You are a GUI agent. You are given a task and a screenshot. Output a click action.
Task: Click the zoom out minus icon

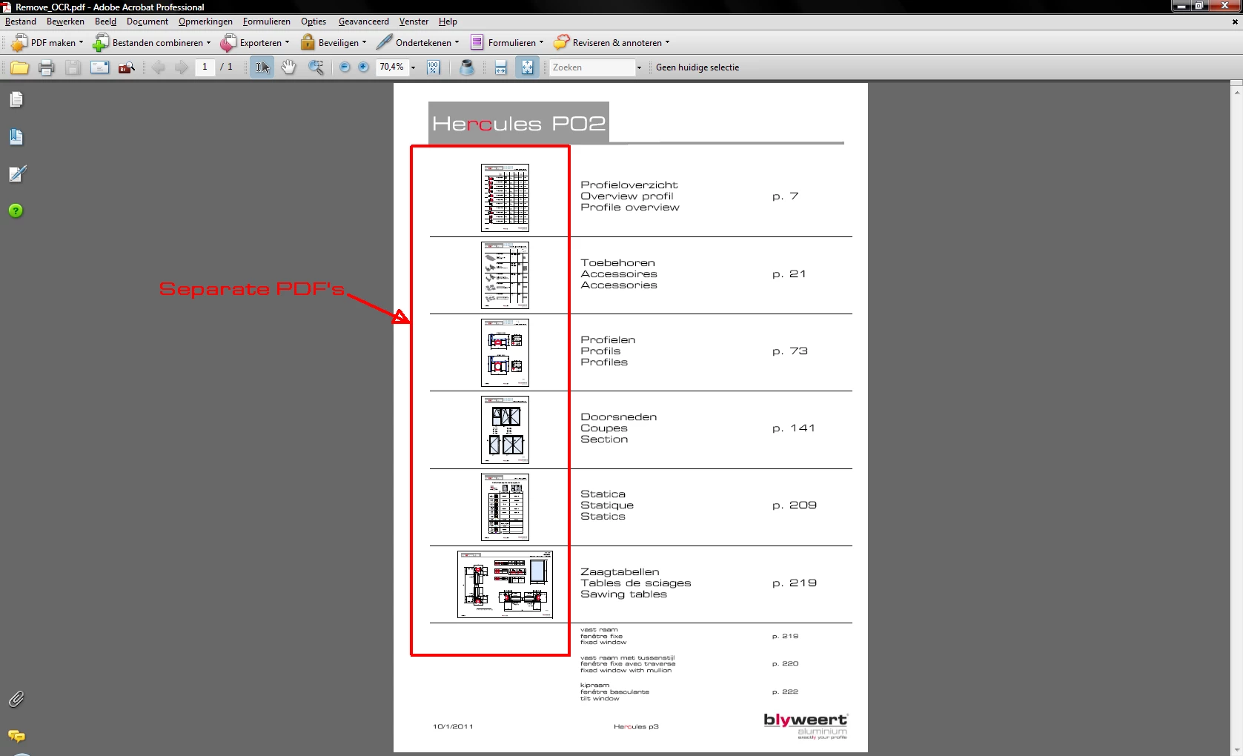[345, 67]
